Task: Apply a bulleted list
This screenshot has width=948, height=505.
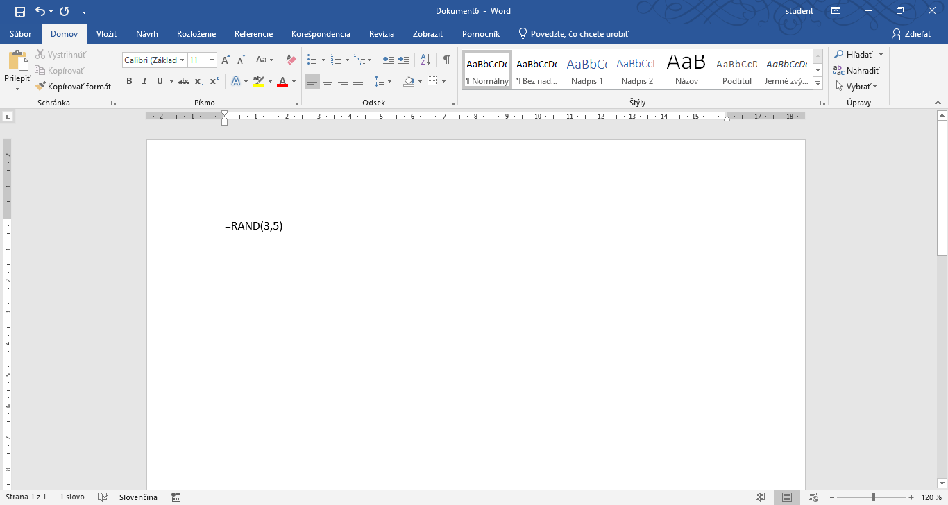Action: 312,60
